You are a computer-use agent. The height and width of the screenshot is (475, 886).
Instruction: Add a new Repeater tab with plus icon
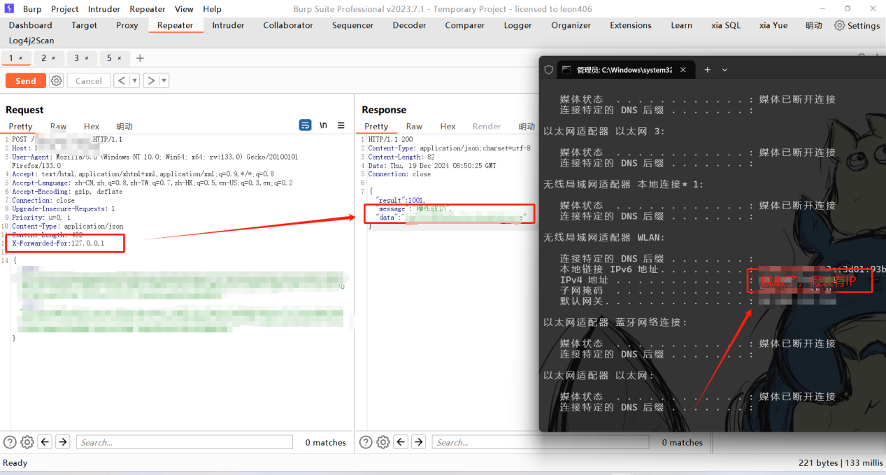(x=140, y=58)
